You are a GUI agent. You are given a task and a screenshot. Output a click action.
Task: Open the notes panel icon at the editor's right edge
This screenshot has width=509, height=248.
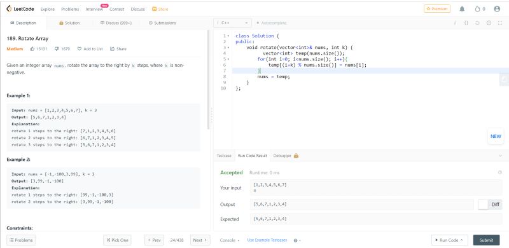[504, 79]
